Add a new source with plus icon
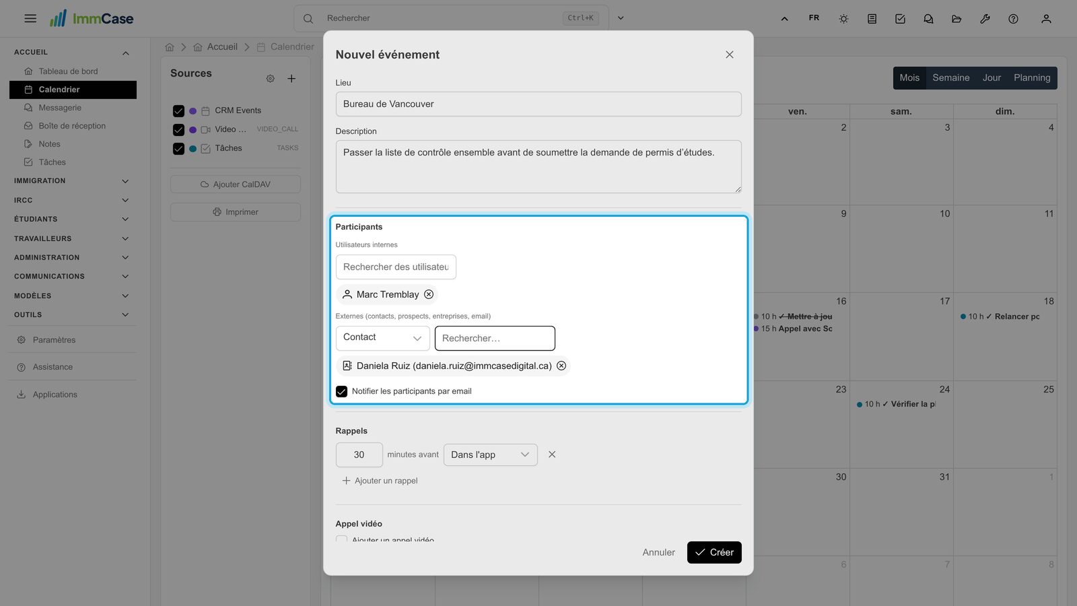Image resolution: width=1077 pixels, height=606 pixels. pos(291,79)
